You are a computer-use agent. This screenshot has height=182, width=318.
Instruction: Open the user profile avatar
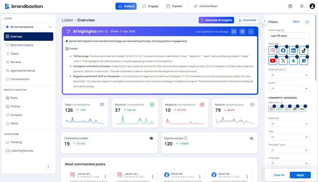click(312, 6)
